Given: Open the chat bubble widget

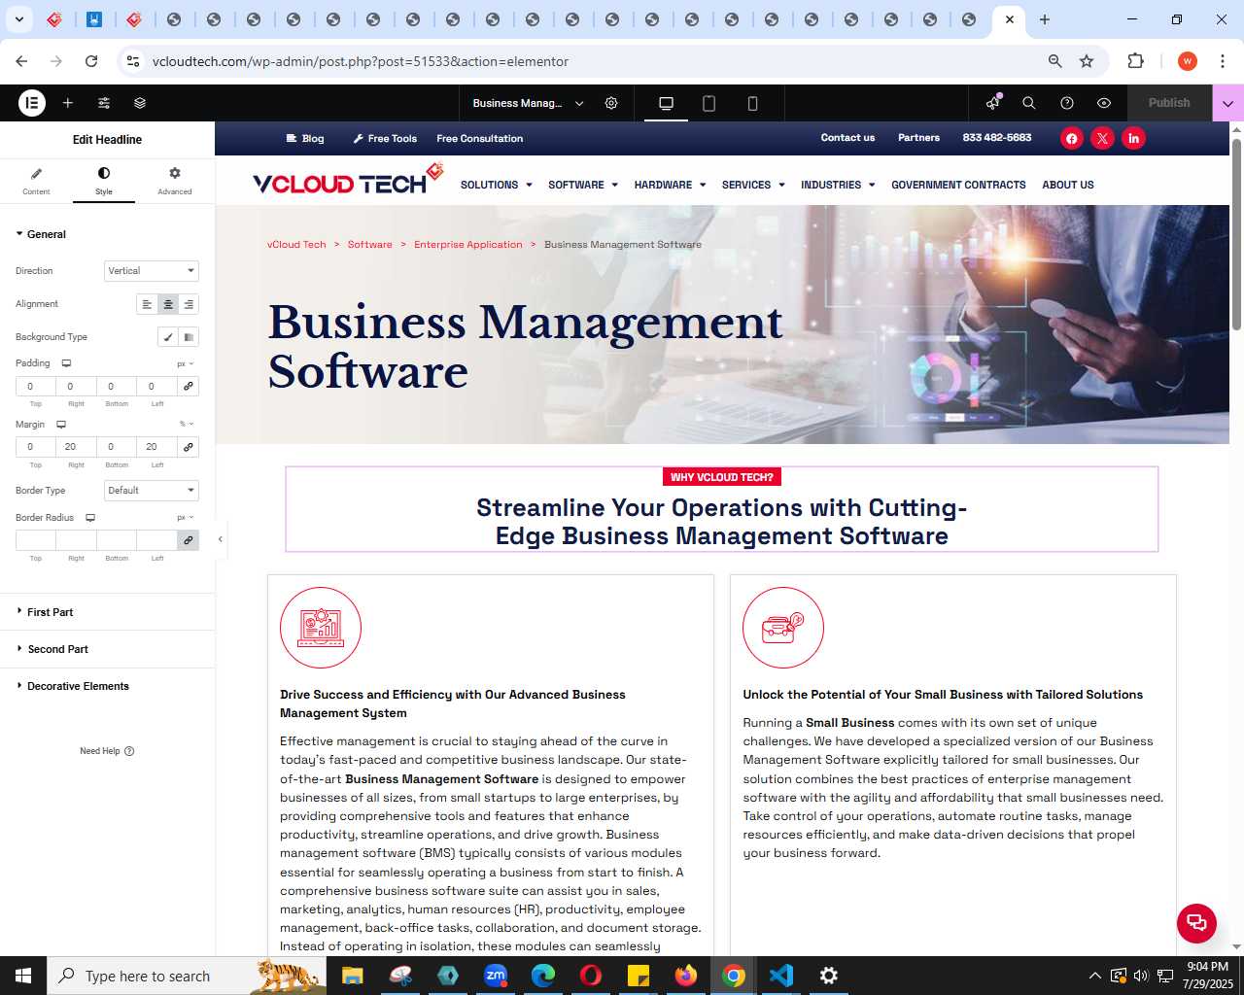Looking at the screenshot, I should [1196, 923].
